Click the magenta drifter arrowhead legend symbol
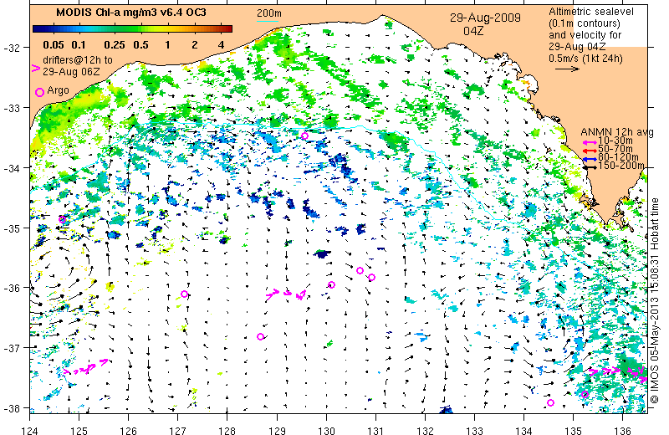The width and height of the screenshot is (669, 435). pyautogui.click(x=36, y=69)
